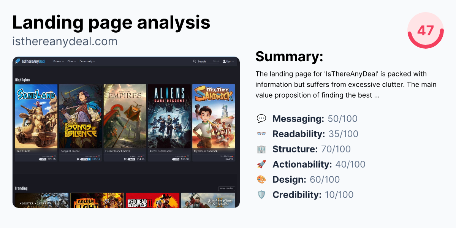This screenshot has width=456, height=228.
Task: Expand the Other dropdown in the navbar
Action: click(71, 61)
